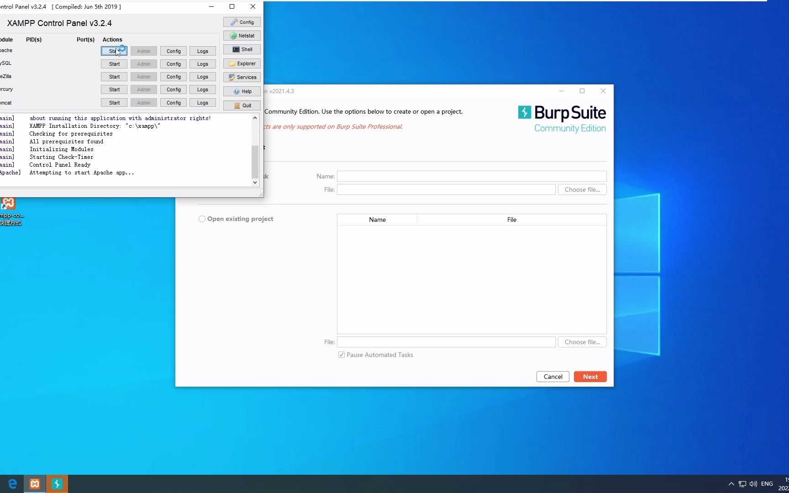Click XAMPP log scrollbar thumb
This screenshot has width=789, height=493.
tap(255, 162)
